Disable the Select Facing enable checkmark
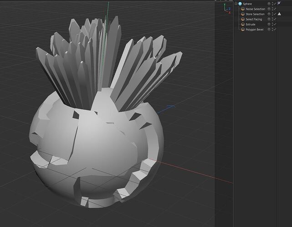This screenshot has width=292, height=227. pos(275,19)
